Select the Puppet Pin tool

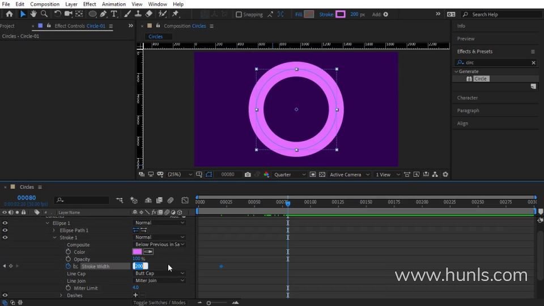[x=175, y=14]
